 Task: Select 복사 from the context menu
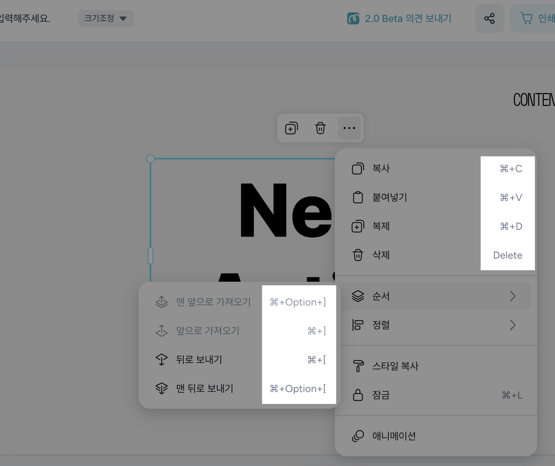[x=381, y=168]
